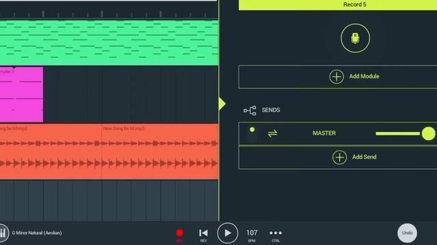Open the SENDS routing icon

250,110
